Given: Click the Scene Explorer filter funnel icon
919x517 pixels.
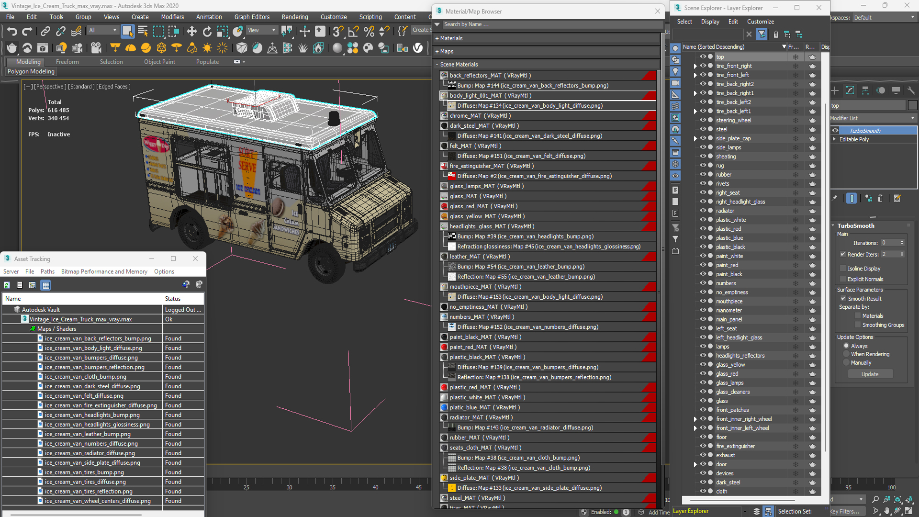Looking at the screenshot, I should 762,34.
